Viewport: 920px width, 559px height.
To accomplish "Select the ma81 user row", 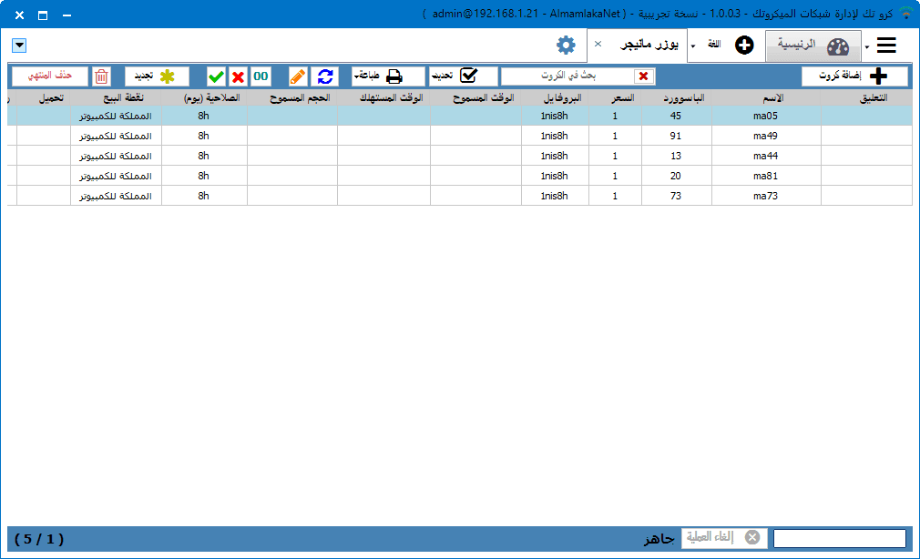I will tap(460, 176).
